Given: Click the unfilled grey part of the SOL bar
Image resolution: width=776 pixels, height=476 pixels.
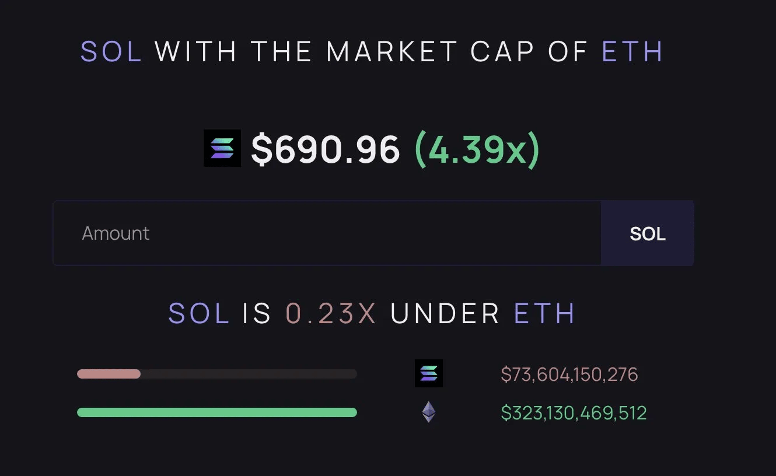Looking at the screenshot, I should click(x=249, y=374).
